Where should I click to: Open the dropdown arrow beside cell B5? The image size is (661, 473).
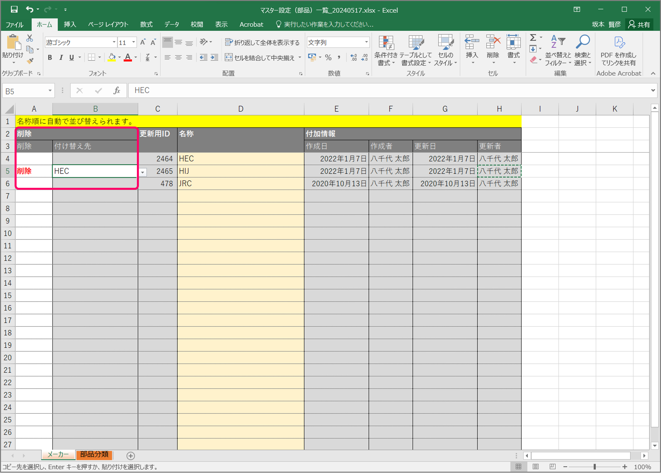pos(143,172)
